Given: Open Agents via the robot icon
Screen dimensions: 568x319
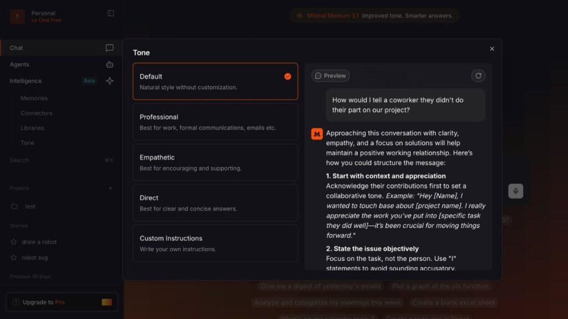Looking at the screenshot, I should [x=110, y=64].
